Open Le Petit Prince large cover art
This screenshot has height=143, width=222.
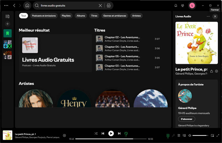pyautogui.click(x=196, y=43)
